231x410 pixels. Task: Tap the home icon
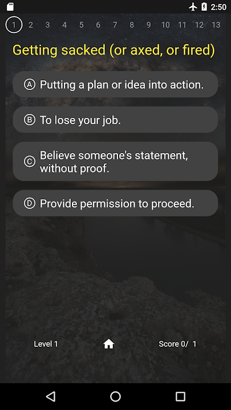pyautogui.click(x=109, y=344)
